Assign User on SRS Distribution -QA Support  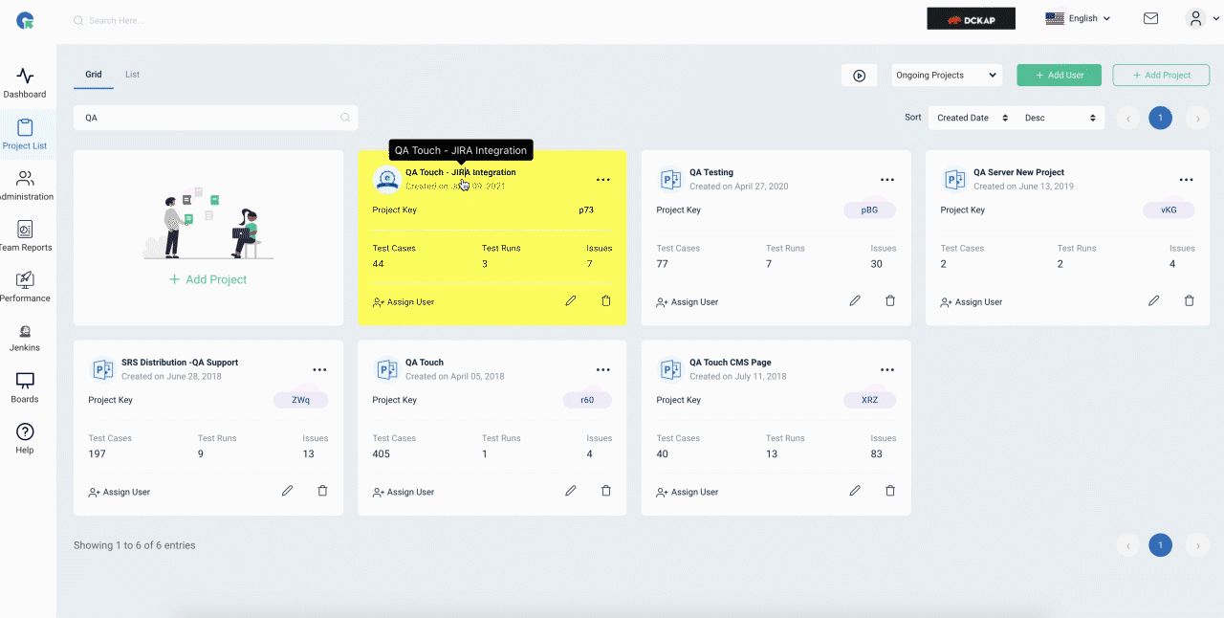(x=120, y=492)
